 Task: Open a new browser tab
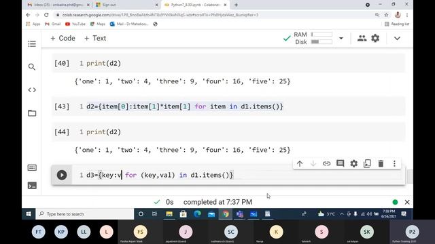(236, 5)
